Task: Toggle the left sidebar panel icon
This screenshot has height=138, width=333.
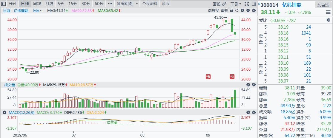Action: tap(3, 4)
